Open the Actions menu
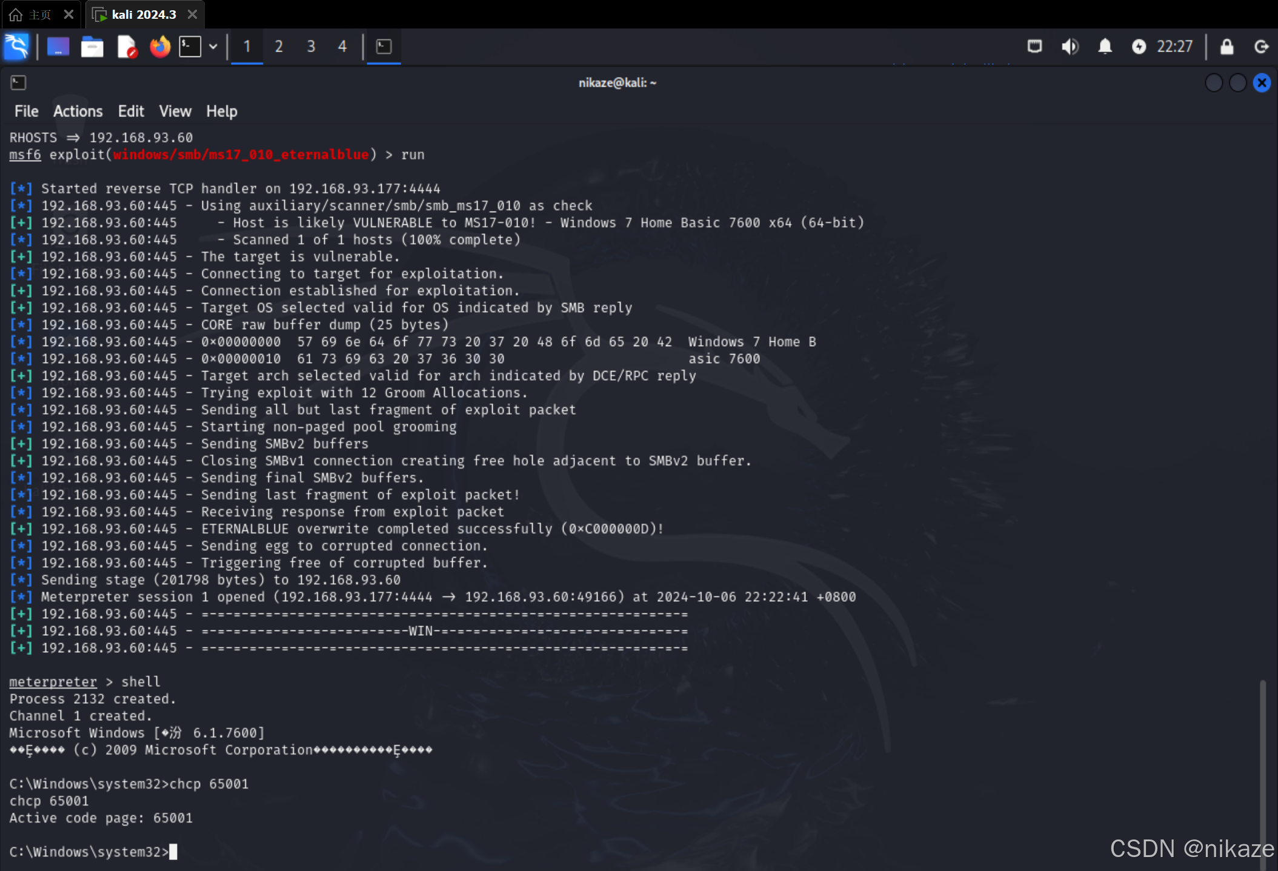This screenshot has height=871, width=1278. (x=78, y=112)
